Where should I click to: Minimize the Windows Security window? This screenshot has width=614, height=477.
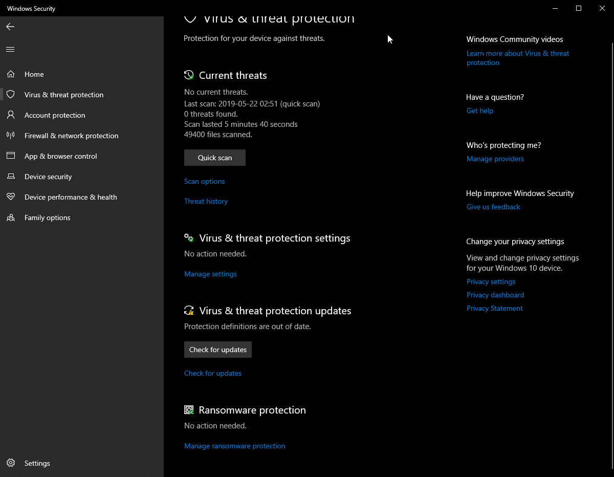click(555, 8)
